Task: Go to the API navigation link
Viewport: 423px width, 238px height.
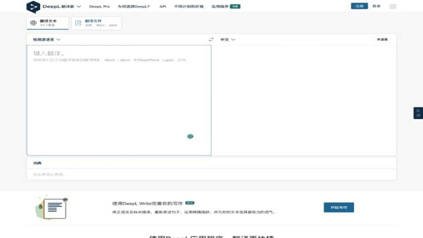Action: pos(163,7)
